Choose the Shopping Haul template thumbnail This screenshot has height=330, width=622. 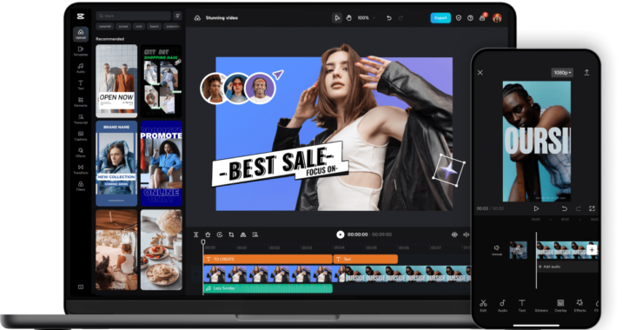tap(161, 81)
